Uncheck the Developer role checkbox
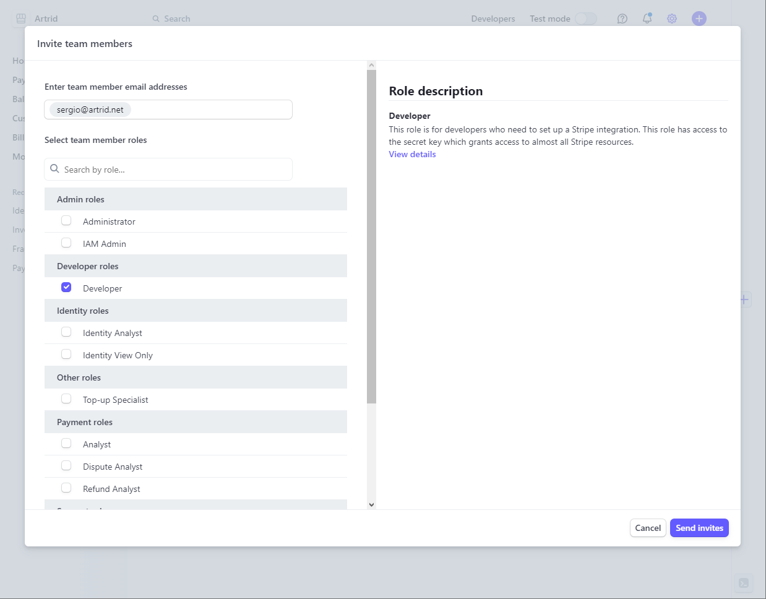The width and height of the screenshot is (766, 599). click(66, 287)
